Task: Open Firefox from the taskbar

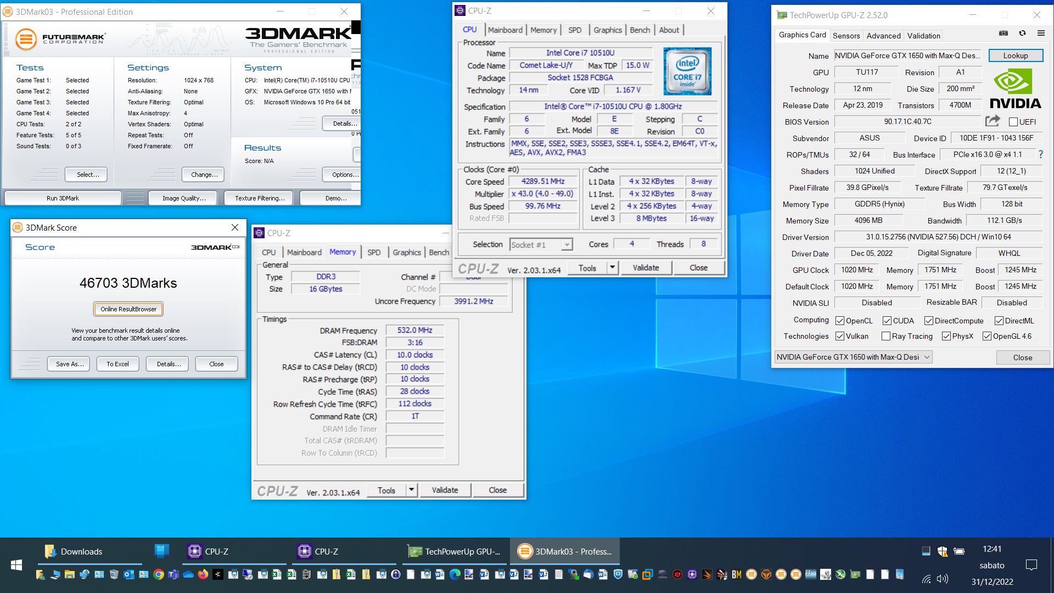Action: click(203, 574)
